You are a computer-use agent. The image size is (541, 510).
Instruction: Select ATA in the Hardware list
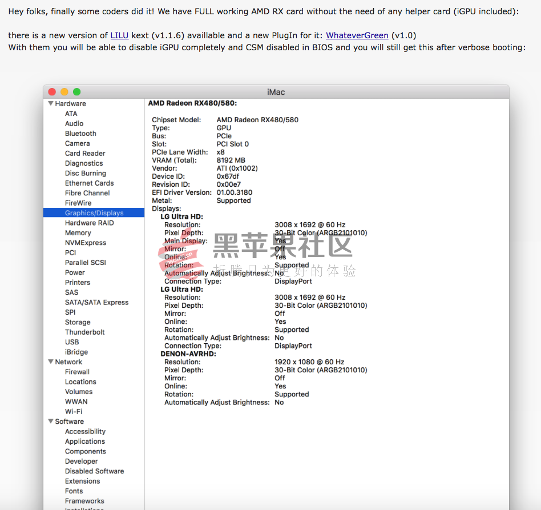(x=71, y=114)
